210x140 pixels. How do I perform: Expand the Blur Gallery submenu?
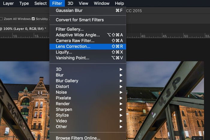[88, 81]
